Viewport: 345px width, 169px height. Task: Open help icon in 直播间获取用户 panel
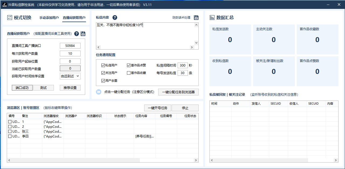pyautogui.click(x=77, y=34)
